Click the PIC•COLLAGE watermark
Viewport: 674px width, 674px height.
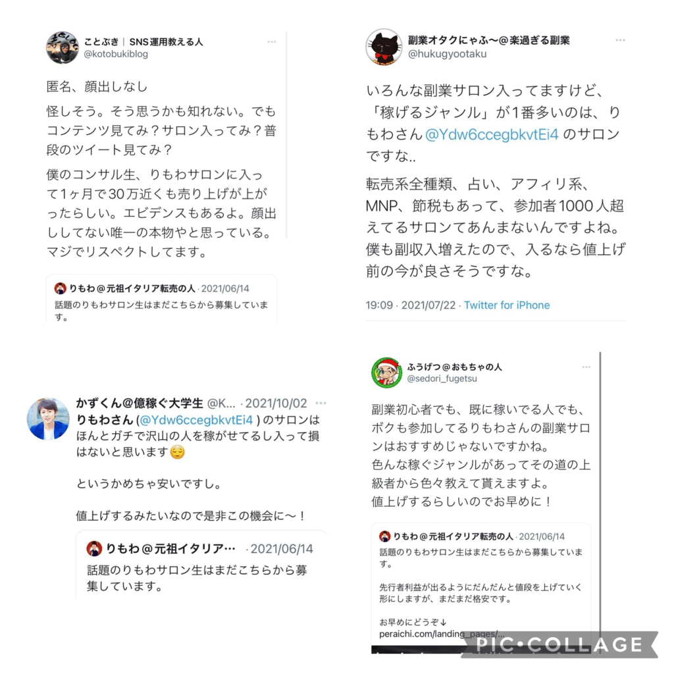(559, 644)
